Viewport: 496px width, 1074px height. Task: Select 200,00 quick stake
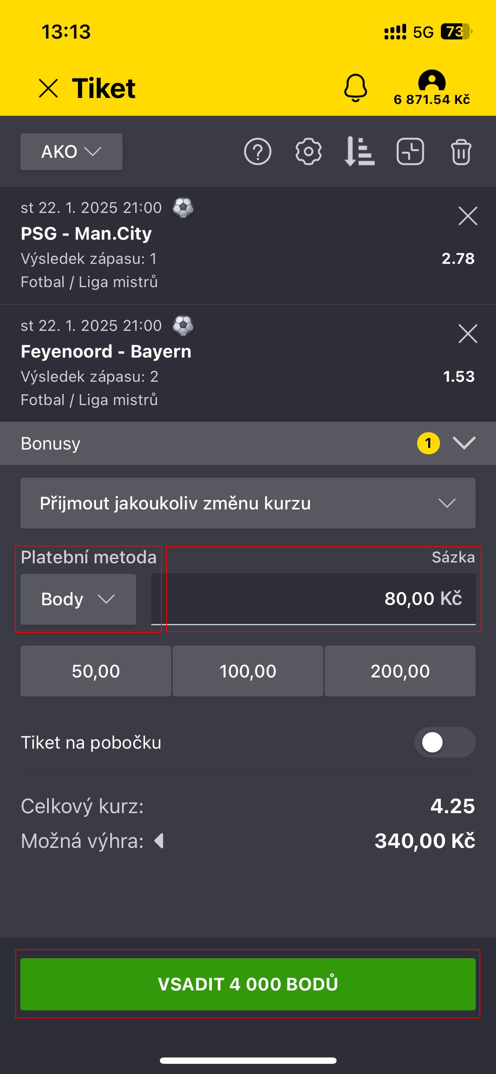pos(400,671)
